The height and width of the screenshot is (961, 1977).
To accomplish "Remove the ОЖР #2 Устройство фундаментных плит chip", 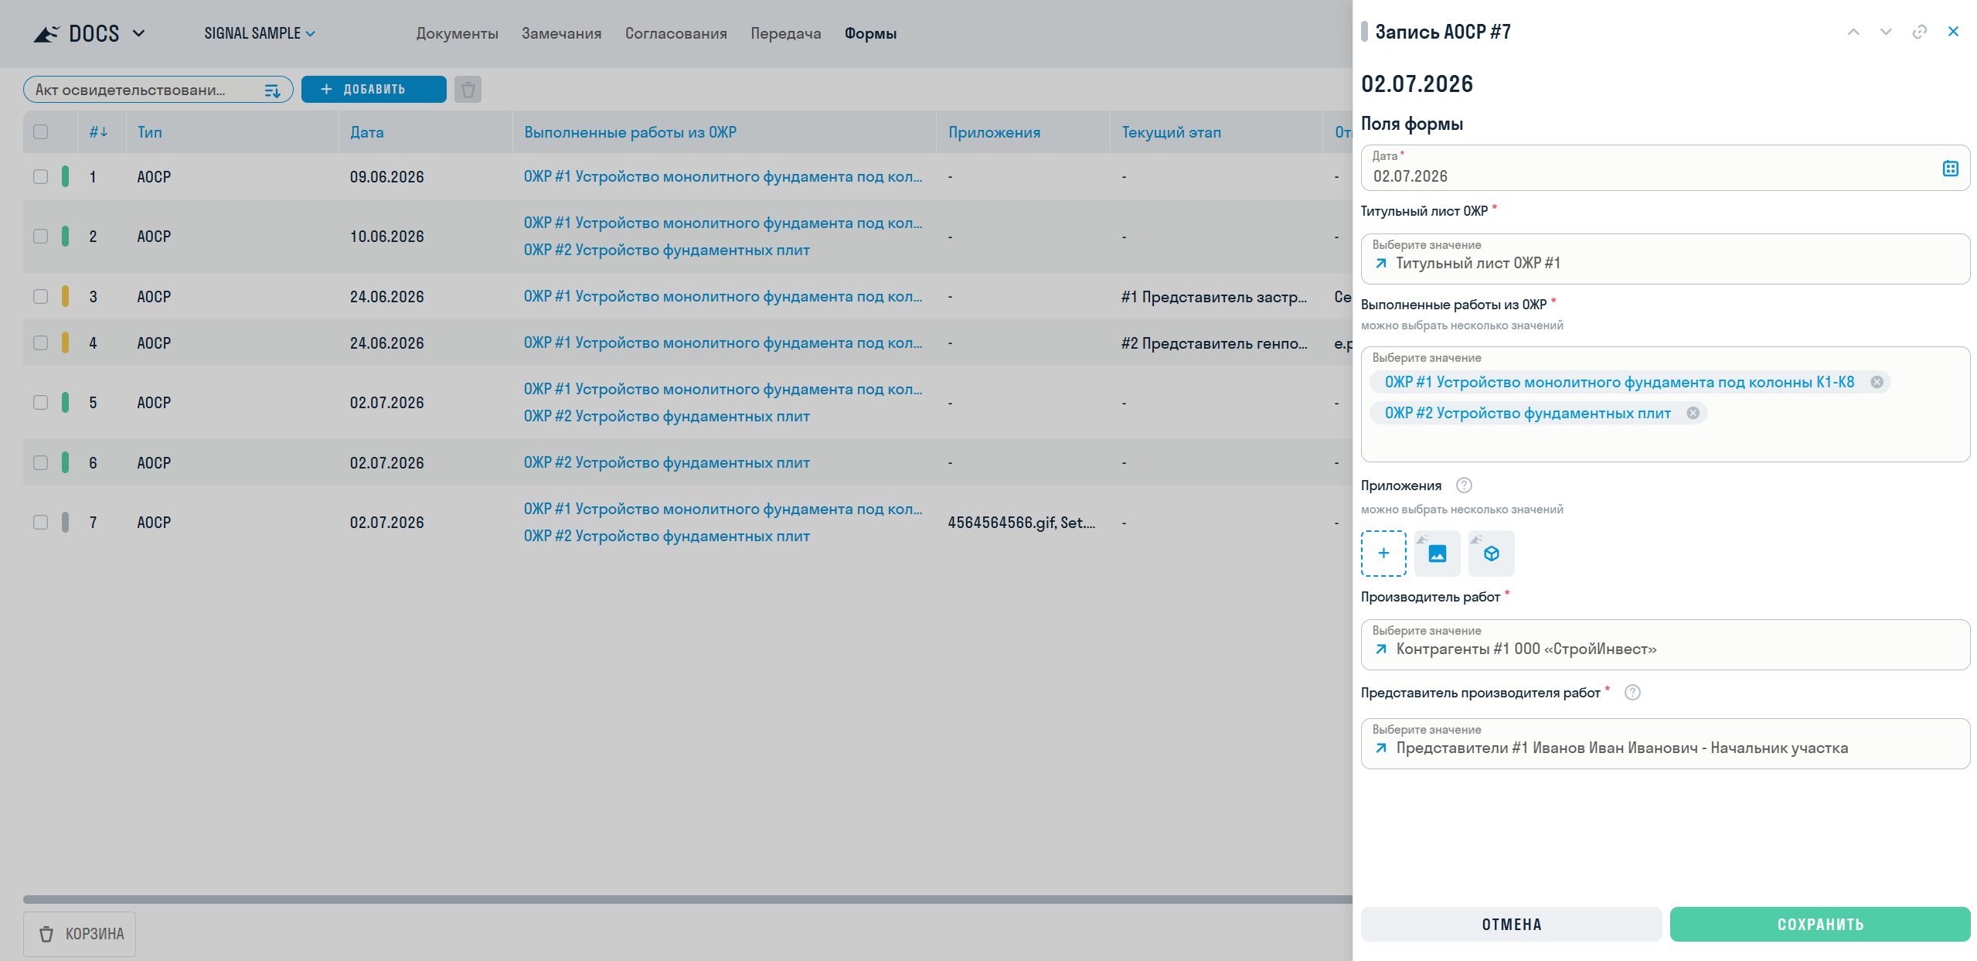I will point(1693,413).
